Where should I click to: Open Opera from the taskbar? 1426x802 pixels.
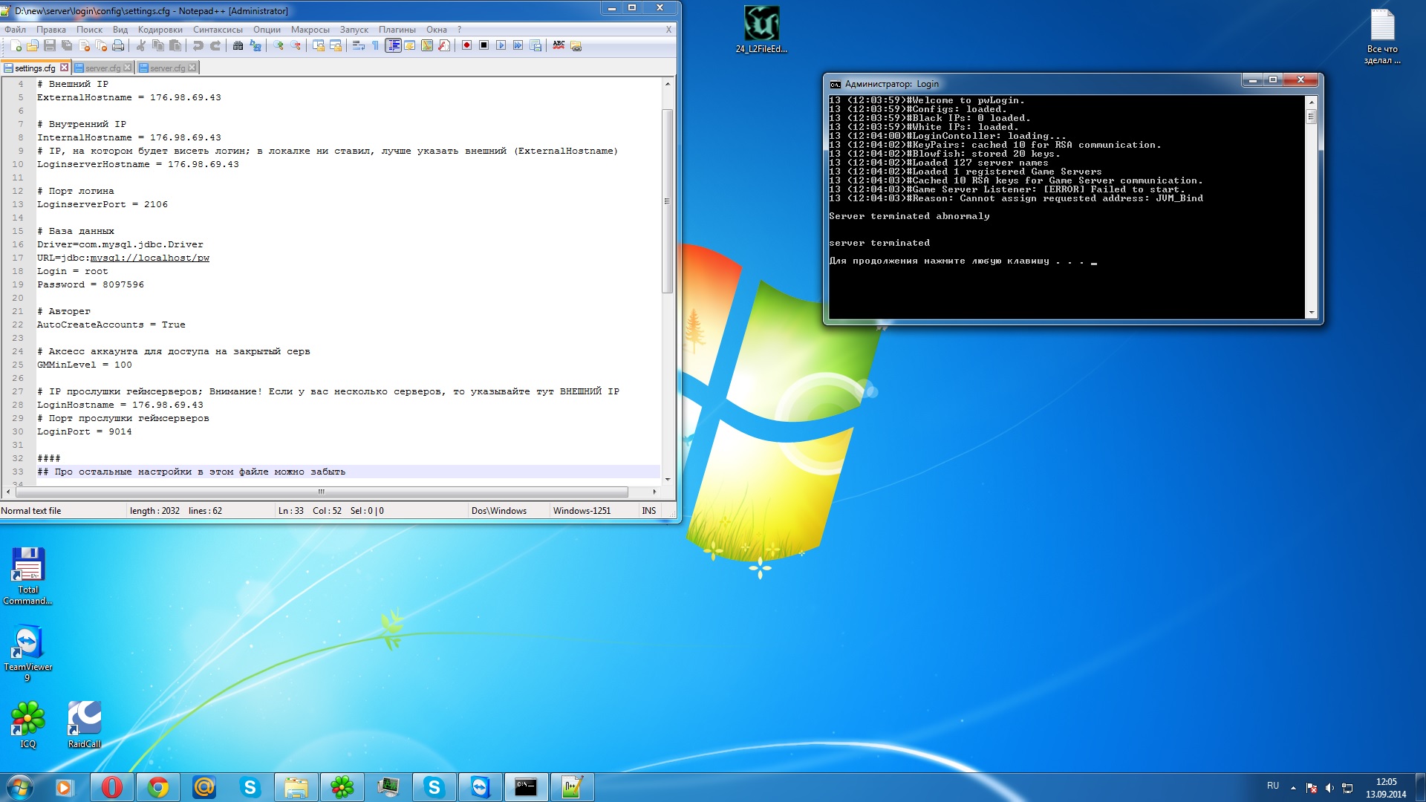(112, 787)
